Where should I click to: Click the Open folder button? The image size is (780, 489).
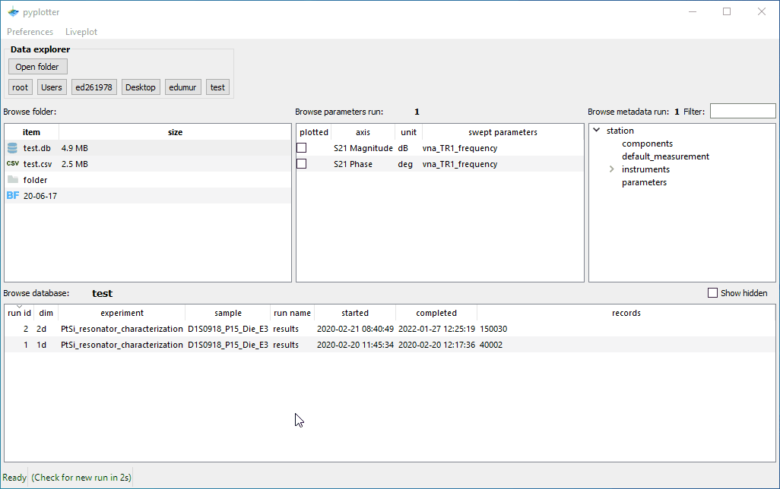coord(37,67)
